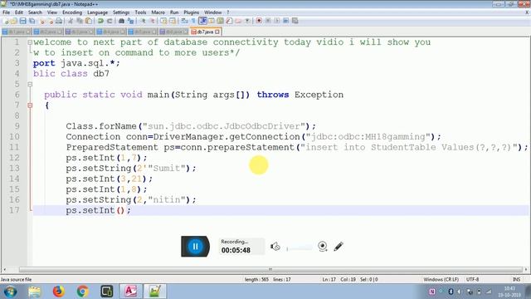Screen dimensions: 531x299
Task: Toggle the Function List panel button
Action: click(x=229, y=21)
